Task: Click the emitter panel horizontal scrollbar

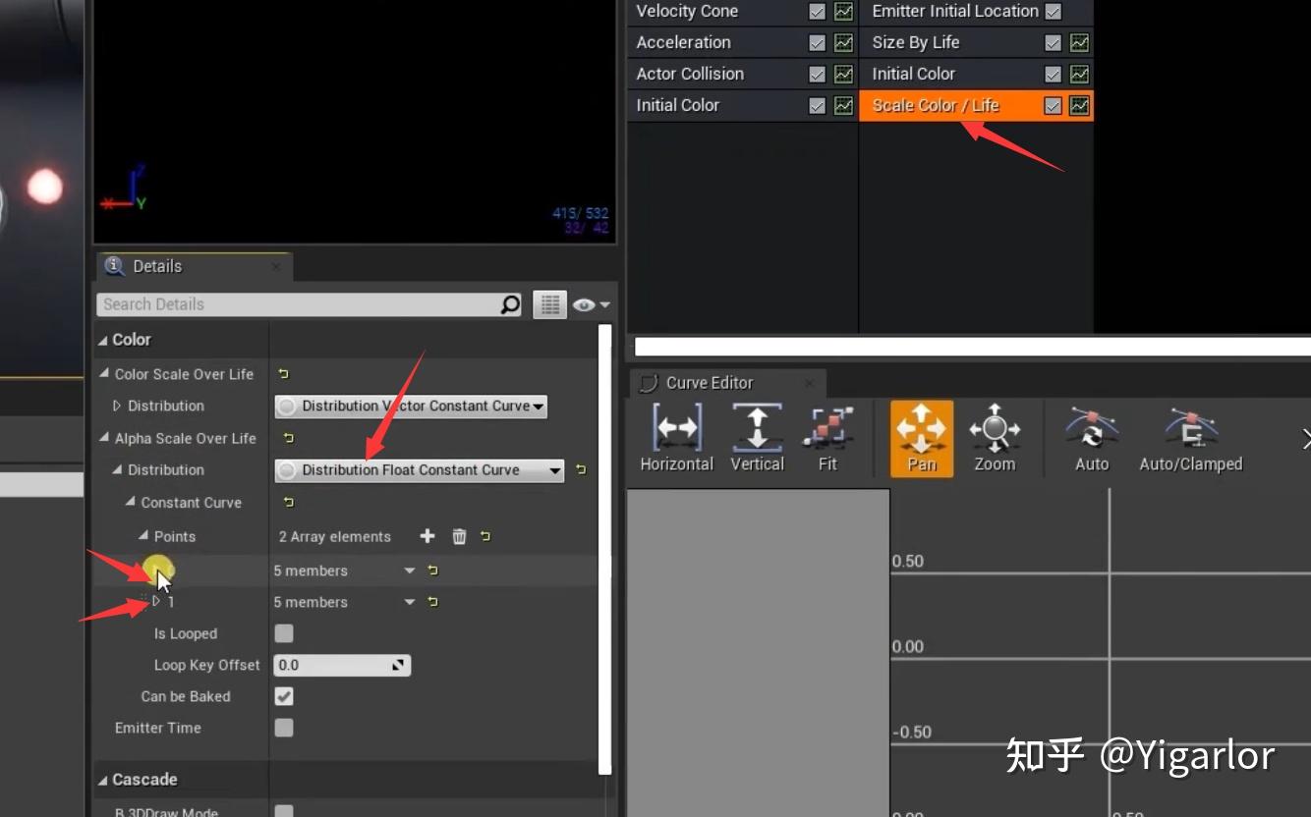Action: [x=973, y=346]
